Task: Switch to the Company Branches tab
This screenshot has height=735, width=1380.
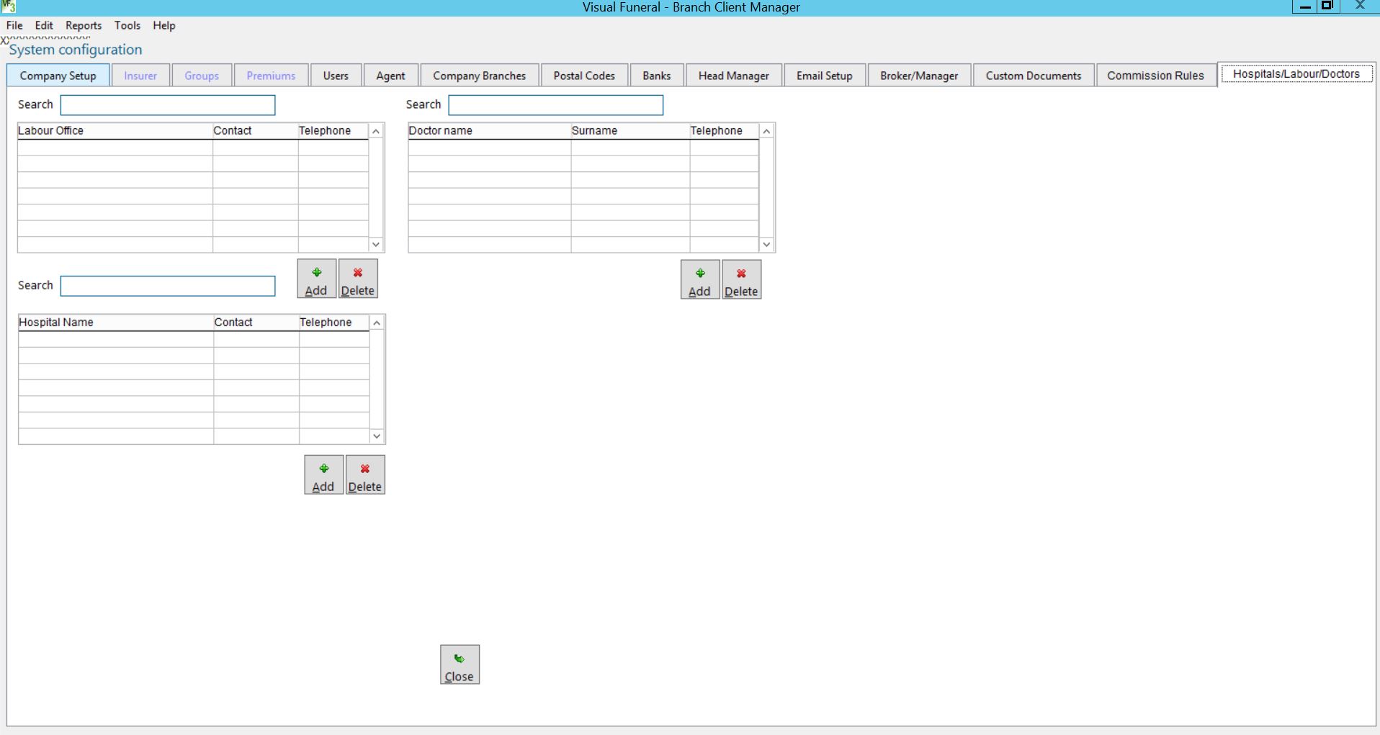Action: pos(479,76)
